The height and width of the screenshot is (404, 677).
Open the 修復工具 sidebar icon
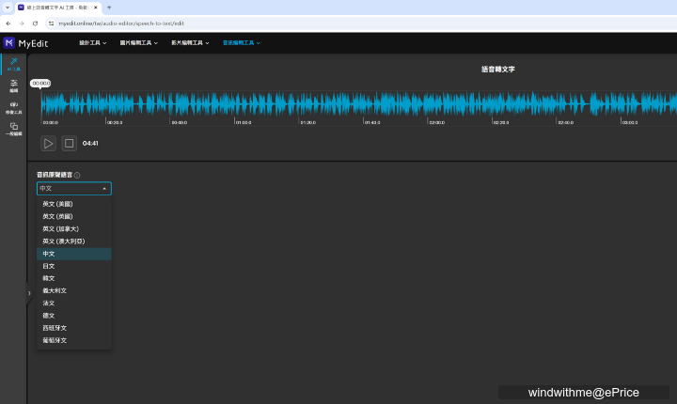click(x=13, y=105)
